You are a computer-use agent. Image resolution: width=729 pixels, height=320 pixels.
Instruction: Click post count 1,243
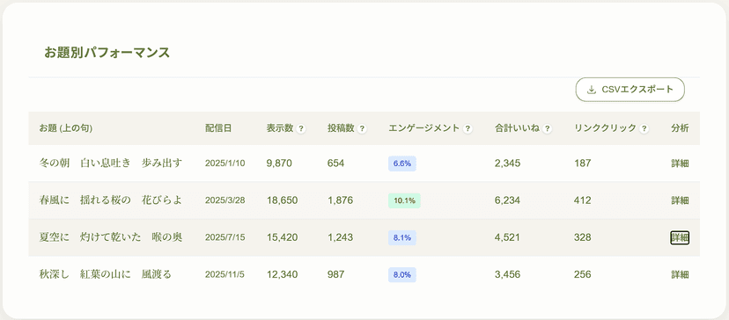click(341, 237)
